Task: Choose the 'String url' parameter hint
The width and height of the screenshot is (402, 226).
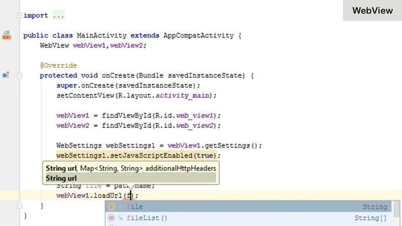Action: coord(131,178)
